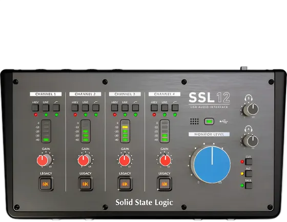The height and width of the screenshot is (222, 287).
Task: Push the TALK talkback button
Action: [x=249, y=186]
